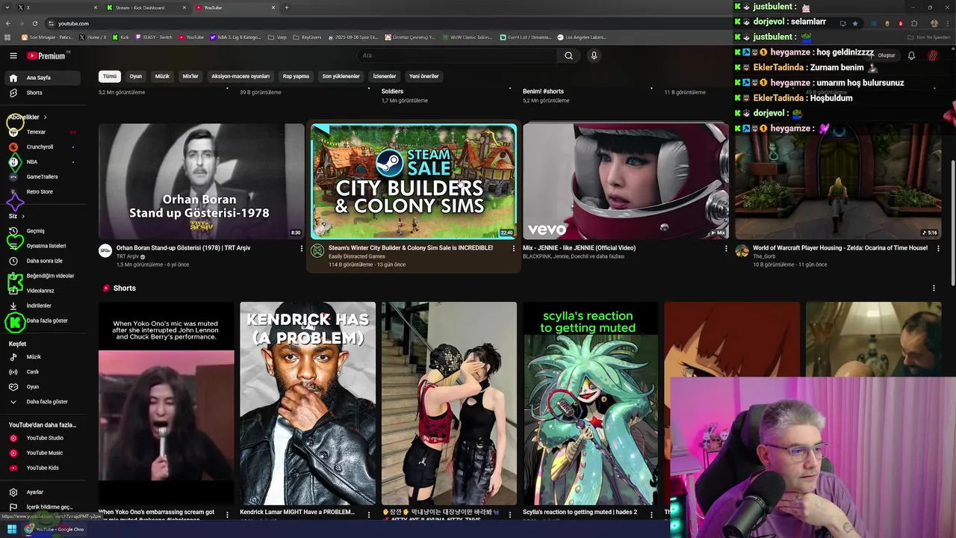Select the Son yüklenenler filter chip
This screenshot has height=538, width=956.
coord(341,76)
